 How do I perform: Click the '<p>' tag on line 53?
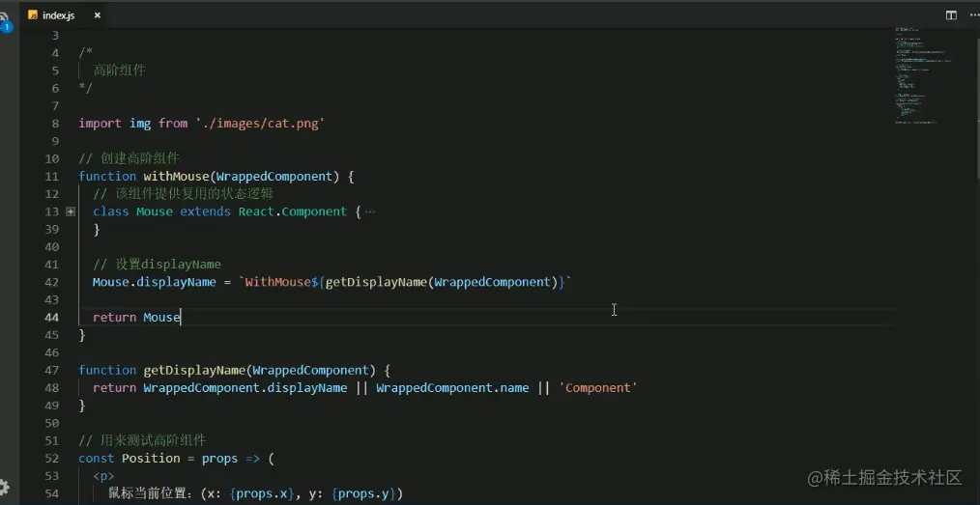tap(103, 476)
